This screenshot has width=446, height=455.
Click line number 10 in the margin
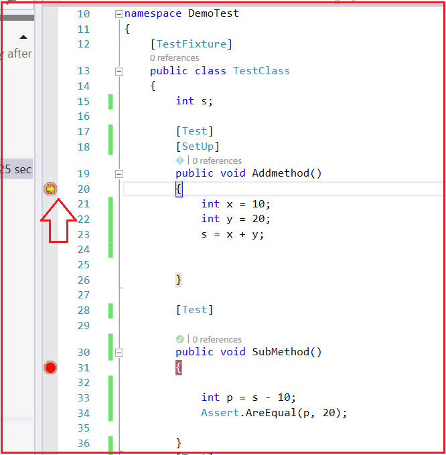pos(84,14)
